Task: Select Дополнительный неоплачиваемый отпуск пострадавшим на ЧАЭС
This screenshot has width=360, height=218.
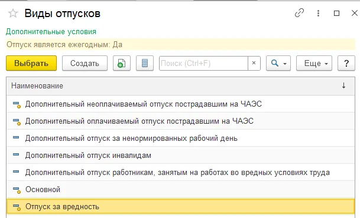Action: click(x=180, y=104)
